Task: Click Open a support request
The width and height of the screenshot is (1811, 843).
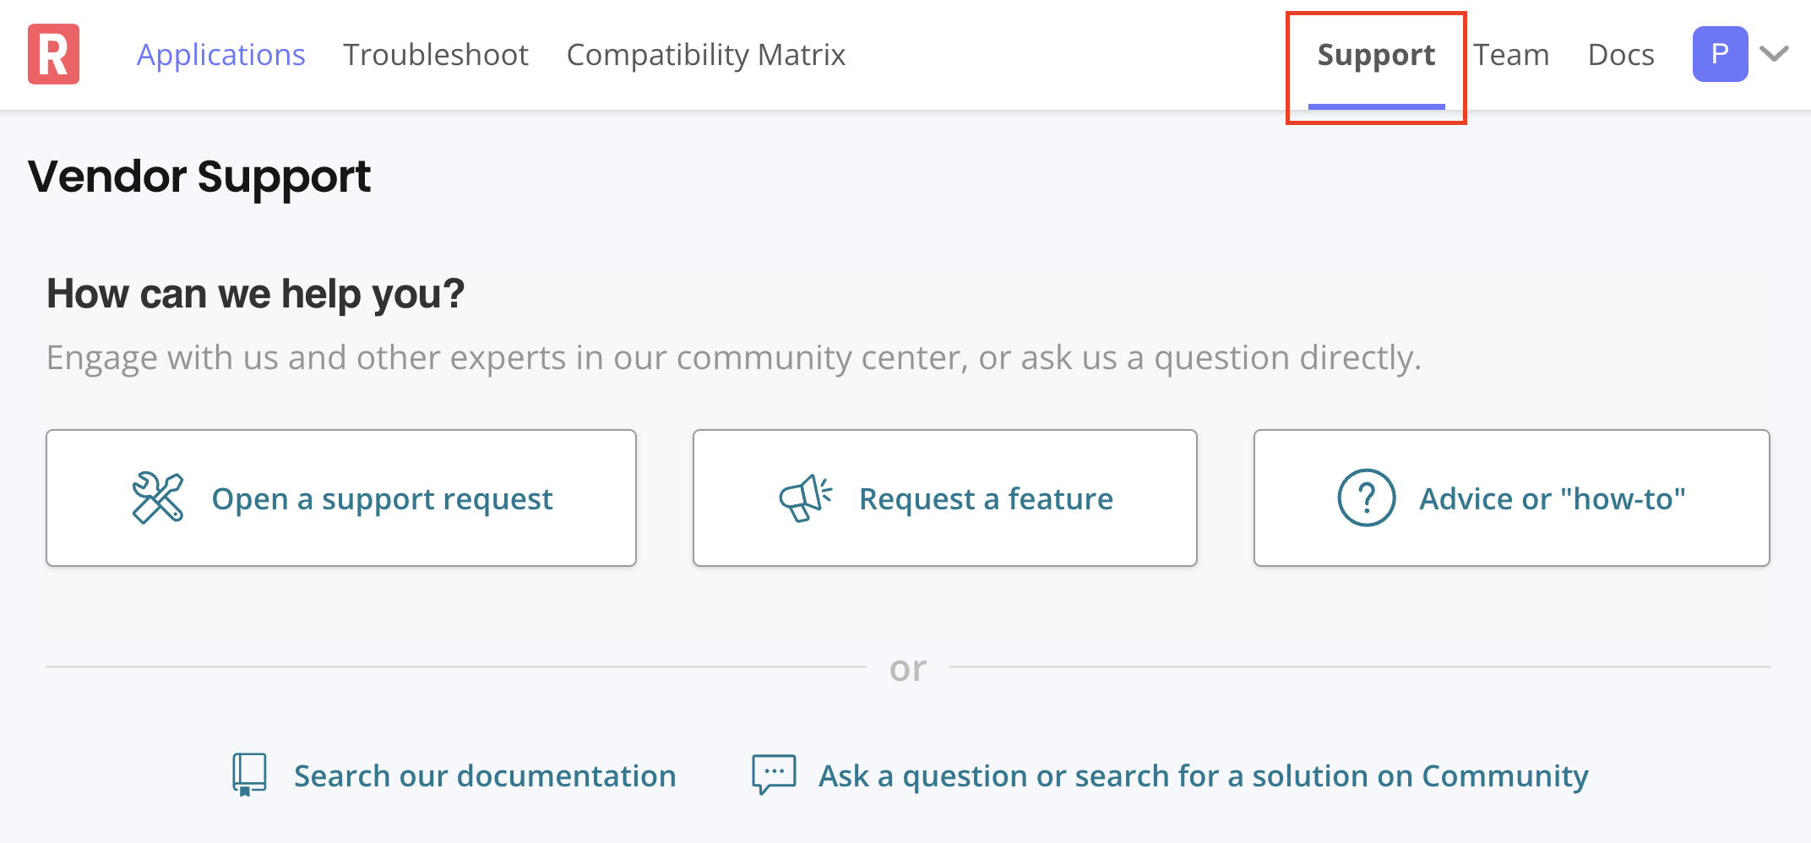Action: click(x=341, y=498)
